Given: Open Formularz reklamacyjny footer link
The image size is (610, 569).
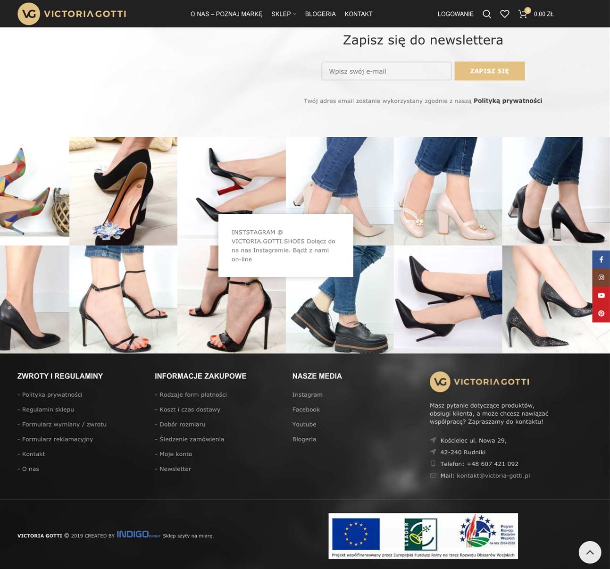Looking at the screenshot, I should tap(57, 439).
